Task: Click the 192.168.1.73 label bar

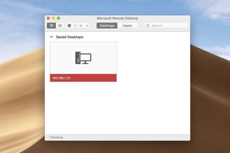Action: 83,78
